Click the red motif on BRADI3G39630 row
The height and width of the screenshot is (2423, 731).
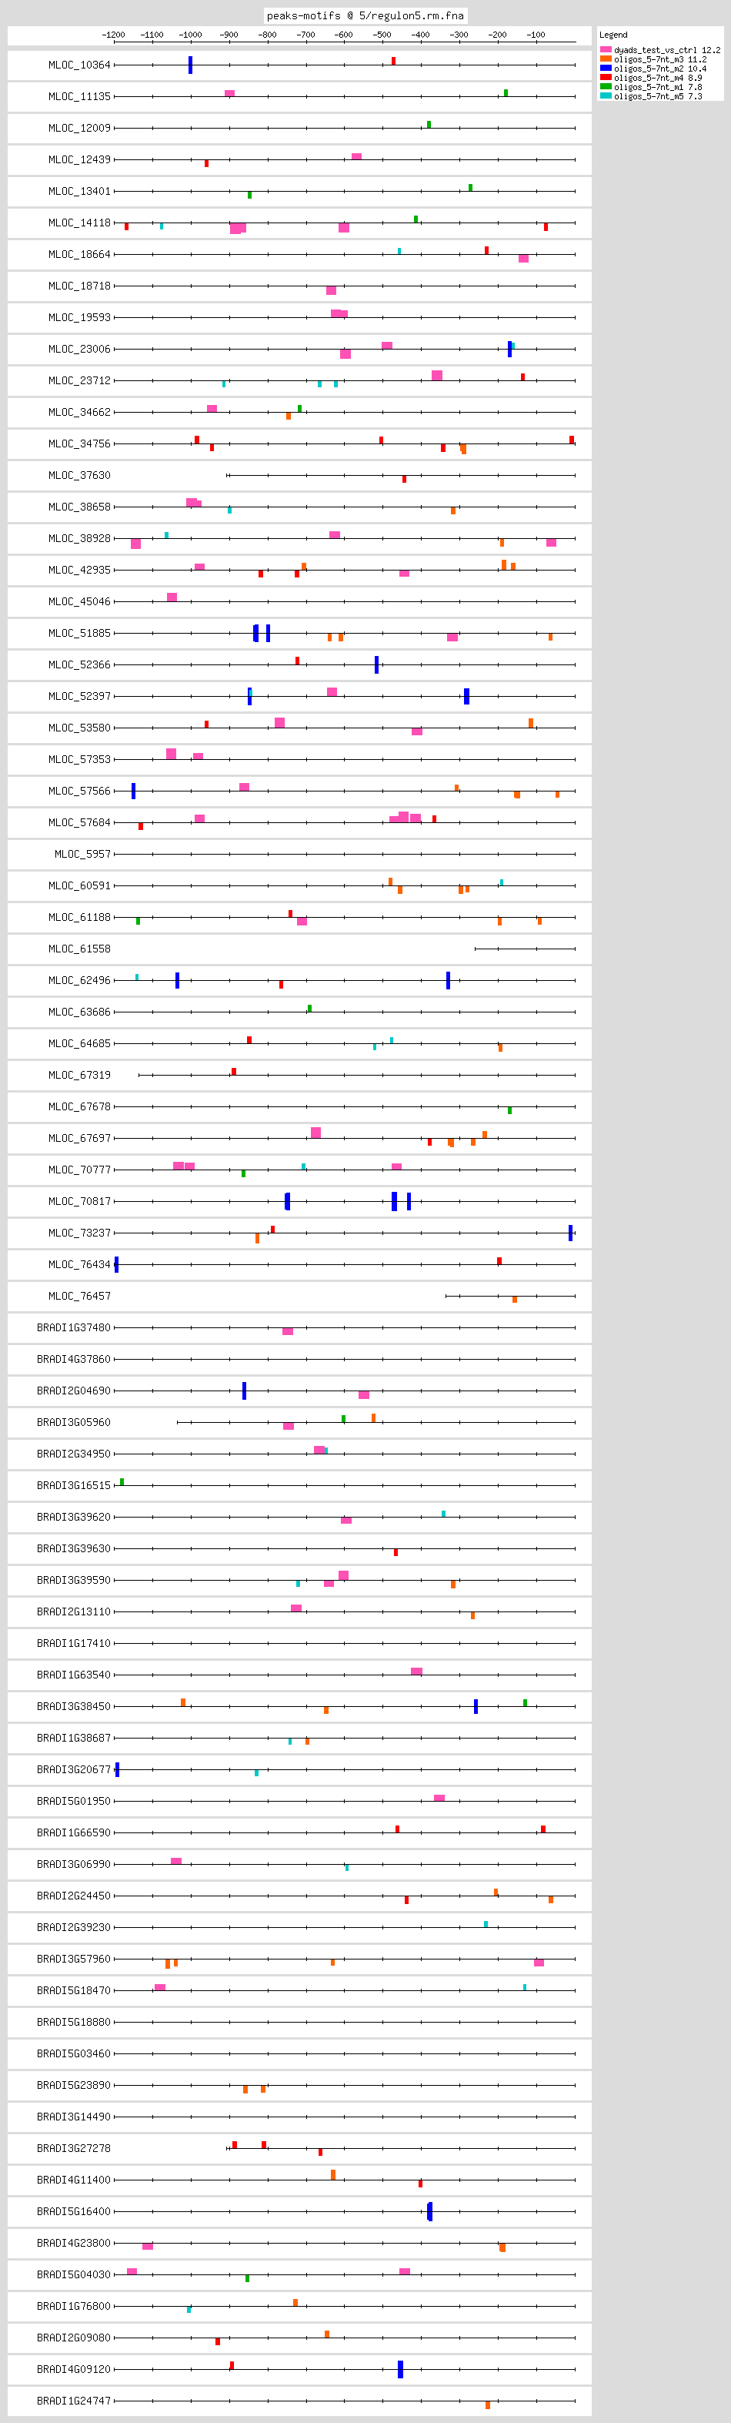pos(396,1553)
